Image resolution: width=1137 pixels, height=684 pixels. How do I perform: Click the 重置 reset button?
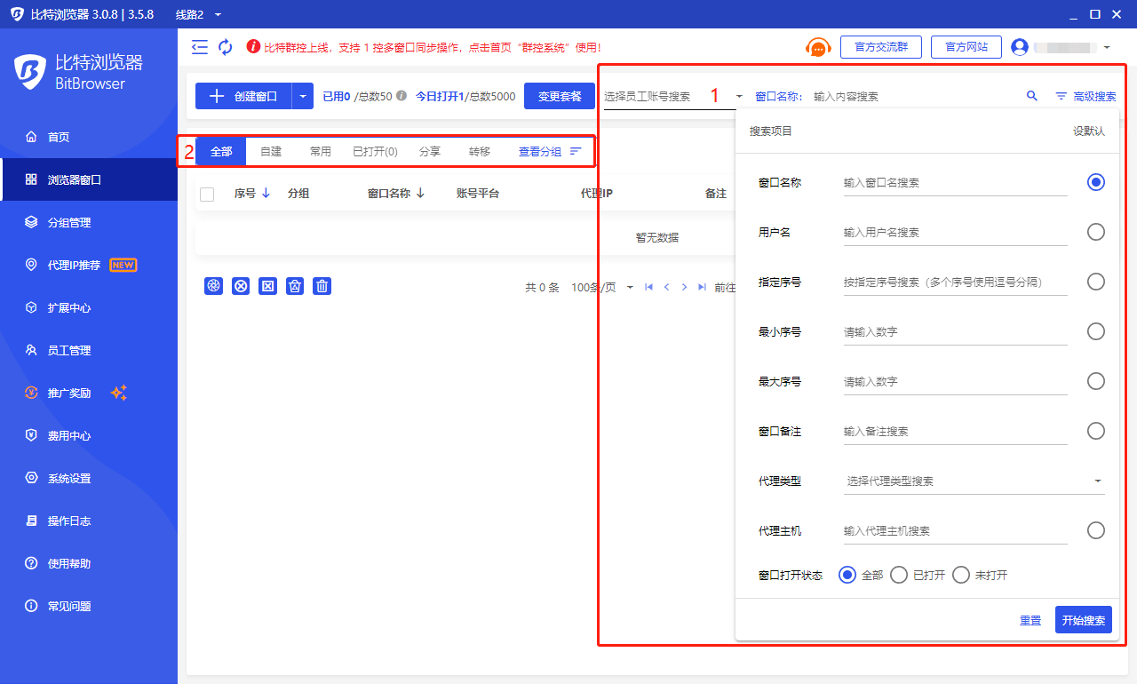click(1030, 620)
